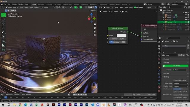Open the File menu
190x107 pixels.
point(5,4)
